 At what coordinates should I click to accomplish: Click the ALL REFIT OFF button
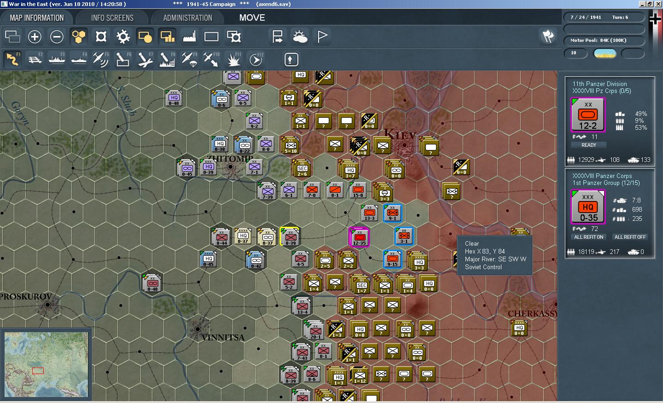tap(630, 237)
